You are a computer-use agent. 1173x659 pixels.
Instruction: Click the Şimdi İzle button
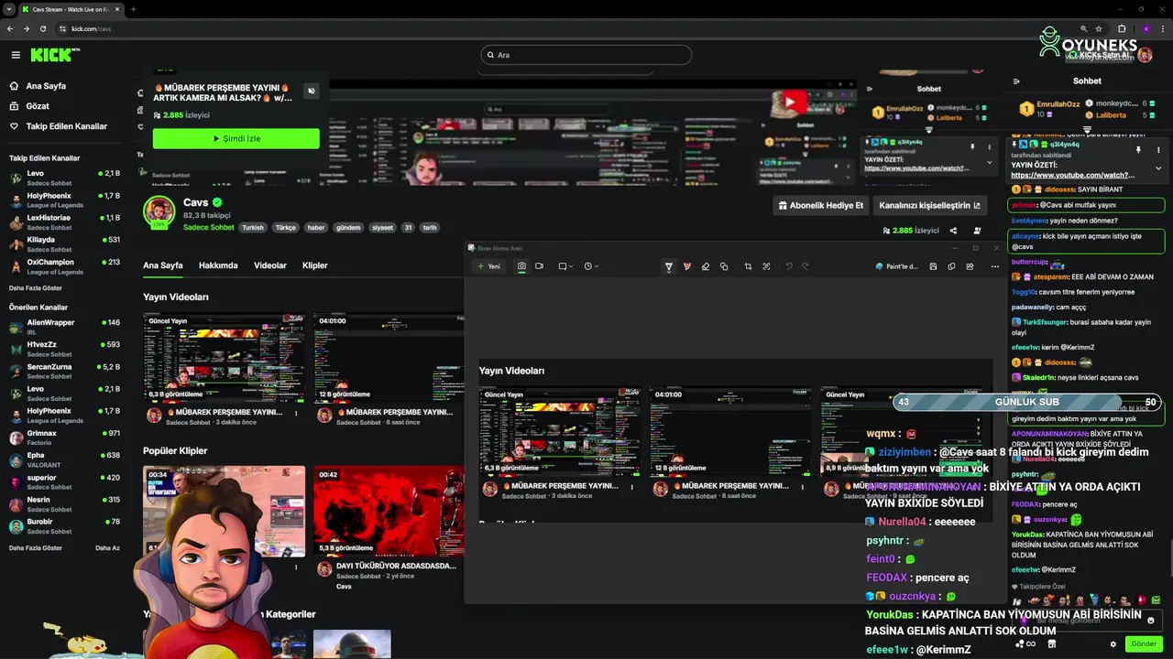coord(236,138)
